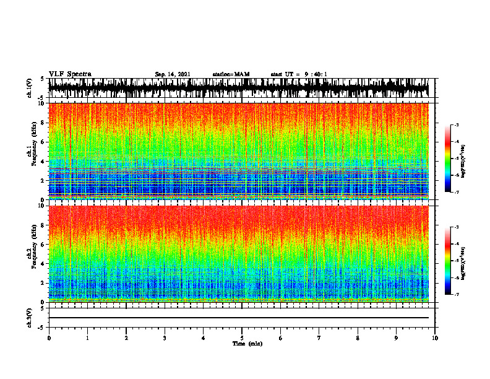Click the "-7" label on ch.2 color scale

[457, 294]
